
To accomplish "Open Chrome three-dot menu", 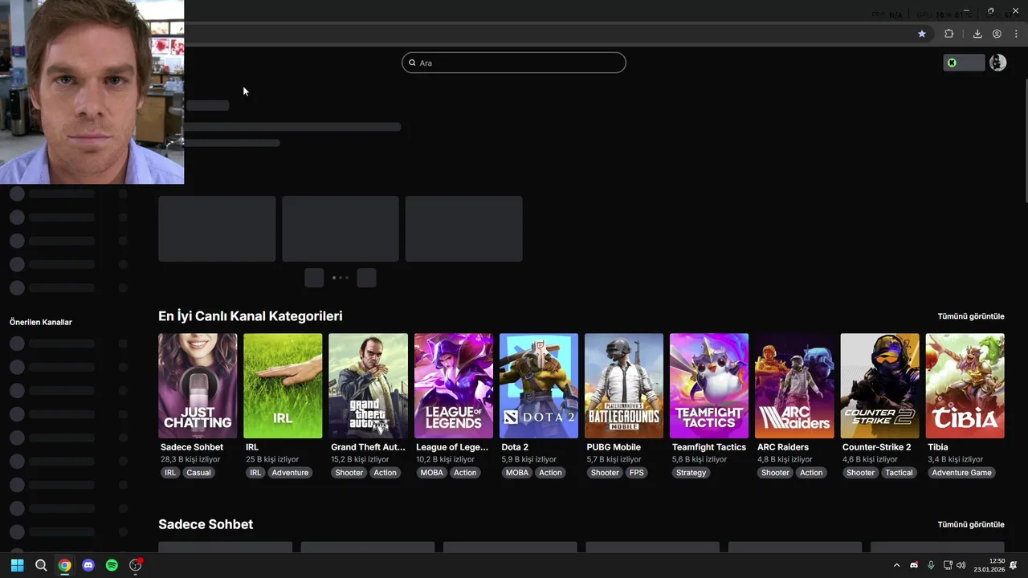I will coord(1016,34).
